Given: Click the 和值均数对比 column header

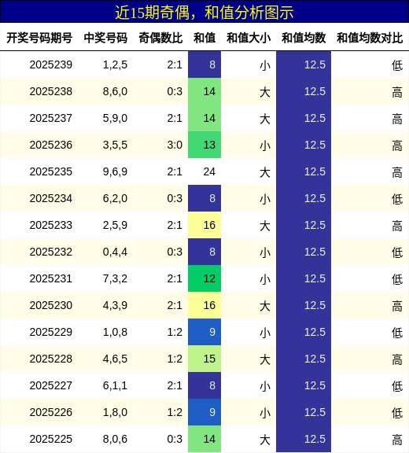Looking at the screenshot, I should (370, 38).
